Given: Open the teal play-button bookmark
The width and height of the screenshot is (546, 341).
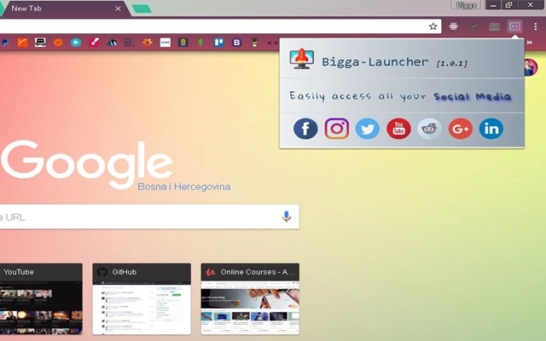Looking at the screenshot, I should (76, 43).
